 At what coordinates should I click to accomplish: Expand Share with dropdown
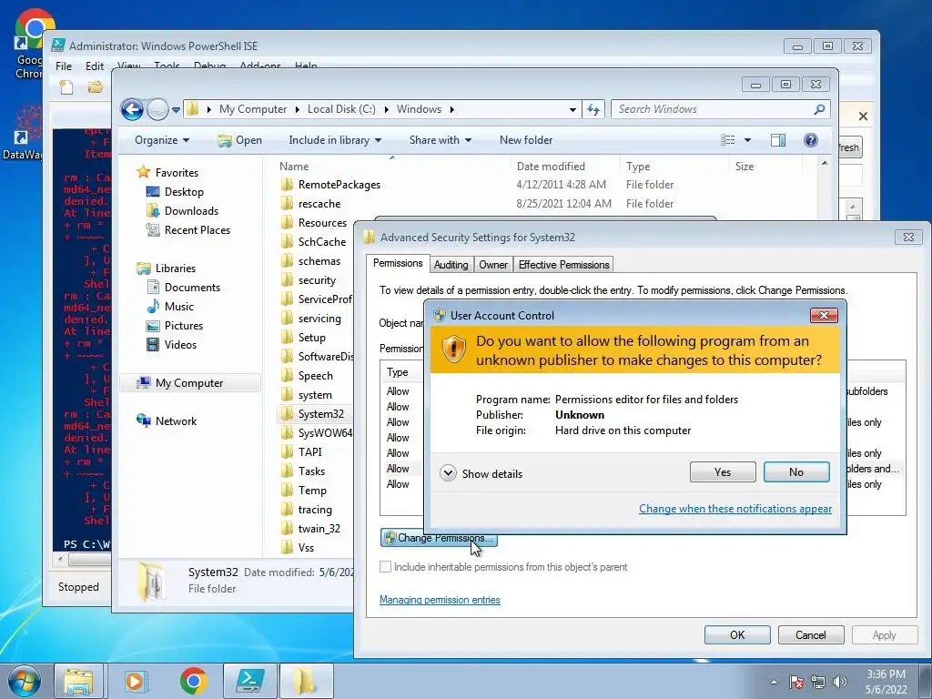[x=440, y=140]
